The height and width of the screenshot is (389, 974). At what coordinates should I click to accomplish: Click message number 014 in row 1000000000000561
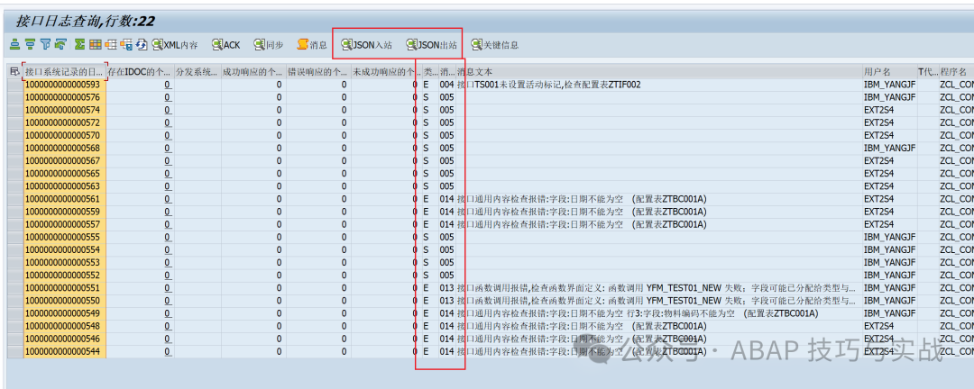click(x=446, y=198)
